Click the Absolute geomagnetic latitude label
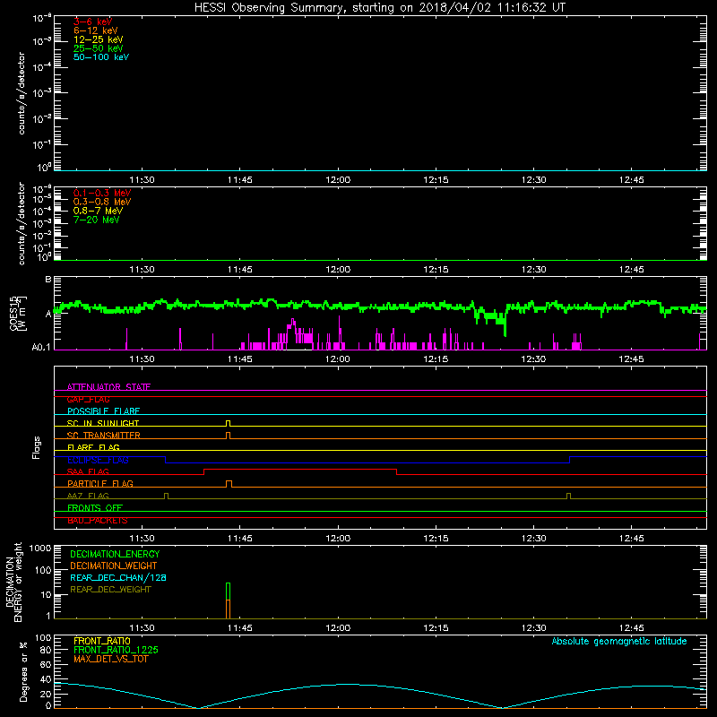The image size is (717, 717). pyautogui.click(x=619, y=641)
